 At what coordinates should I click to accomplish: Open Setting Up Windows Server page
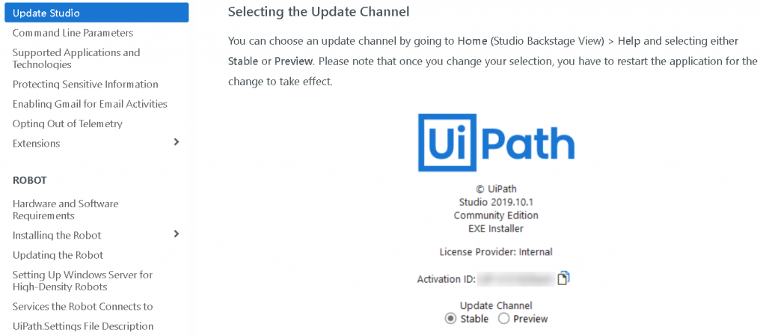click(82, 281)
